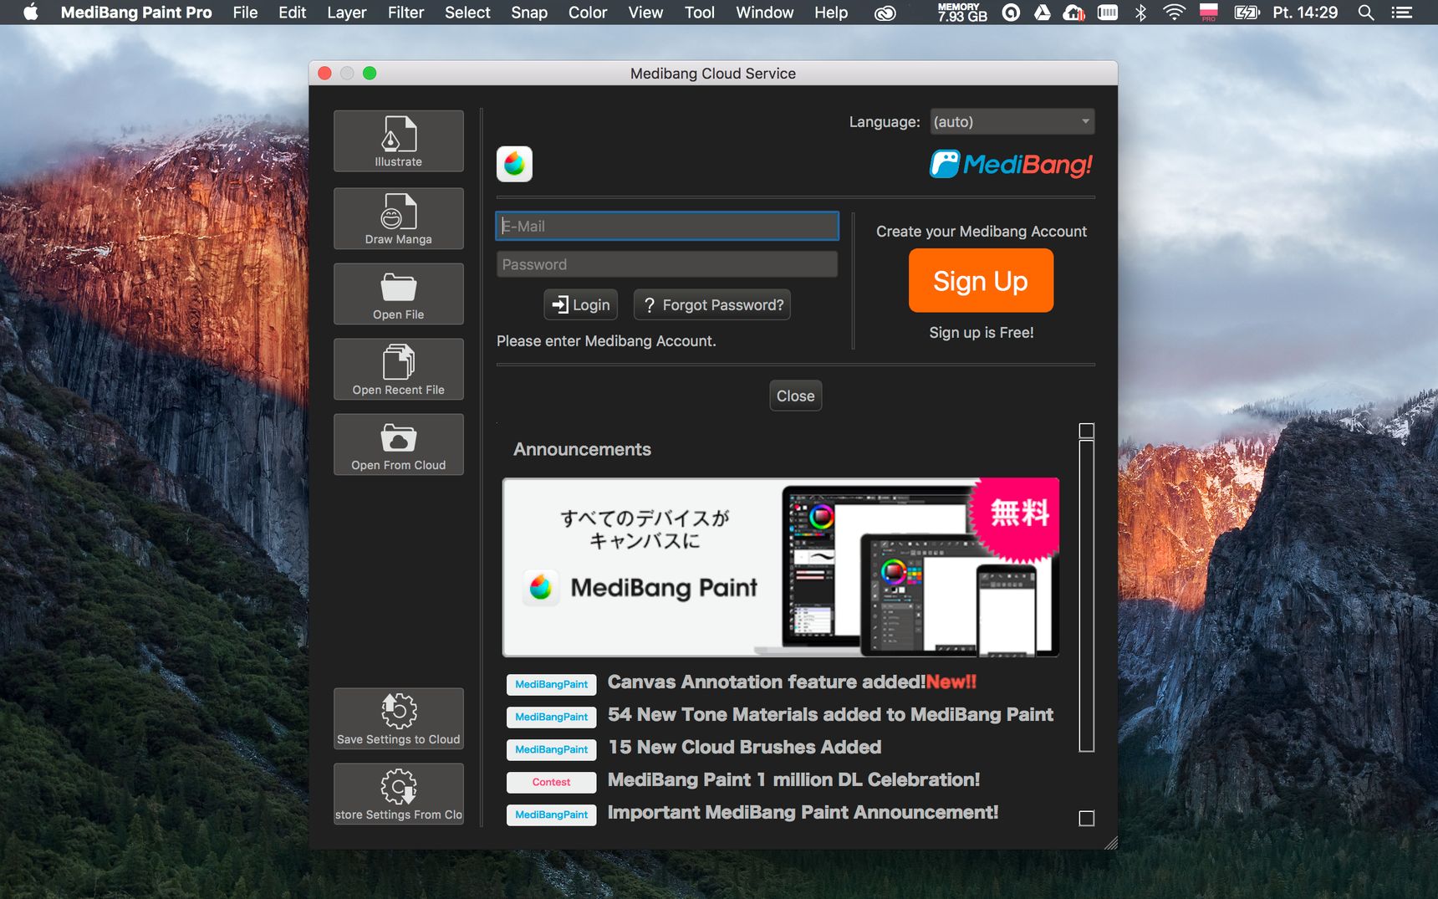1438x899 pixels.
Task: Select Open From Cloud
Action: click(x=399, y=444)
